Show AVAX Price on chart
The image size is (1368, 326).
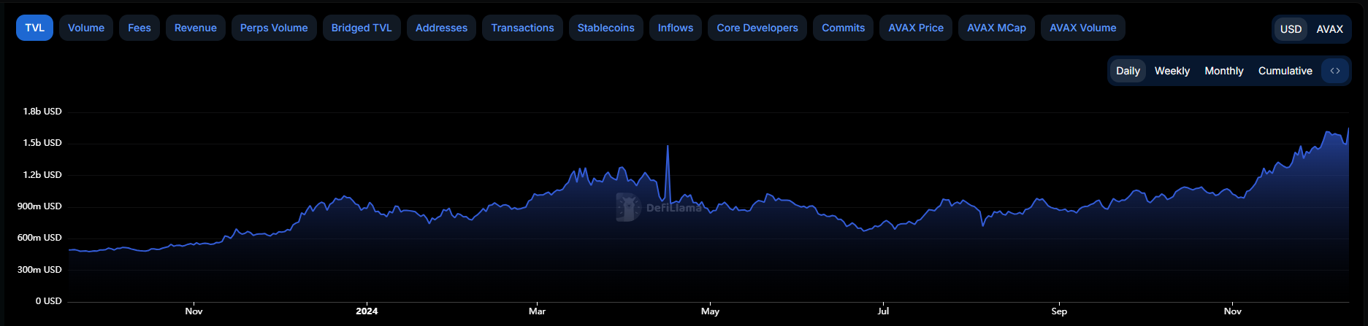click(x=916, y=28)
